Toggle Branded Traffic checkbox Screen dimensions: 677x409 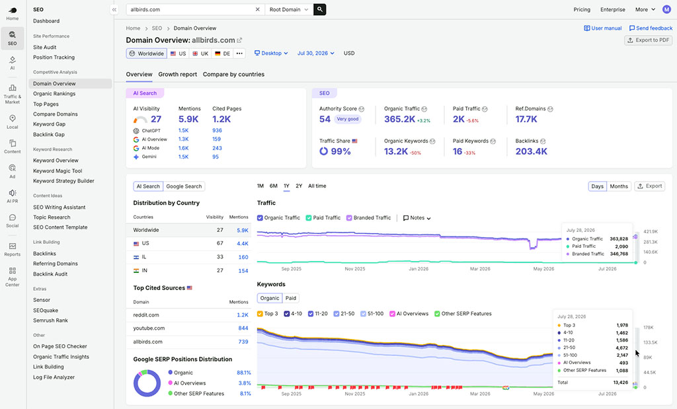(x=349, y=218)
